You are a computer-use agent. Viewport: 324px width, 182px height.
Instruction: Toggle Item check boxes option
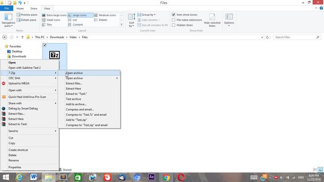coord(174,15)
